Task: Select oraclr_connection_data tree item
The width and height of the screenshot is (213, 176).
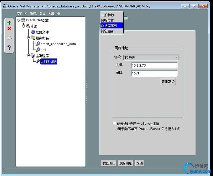Action: 58,44
